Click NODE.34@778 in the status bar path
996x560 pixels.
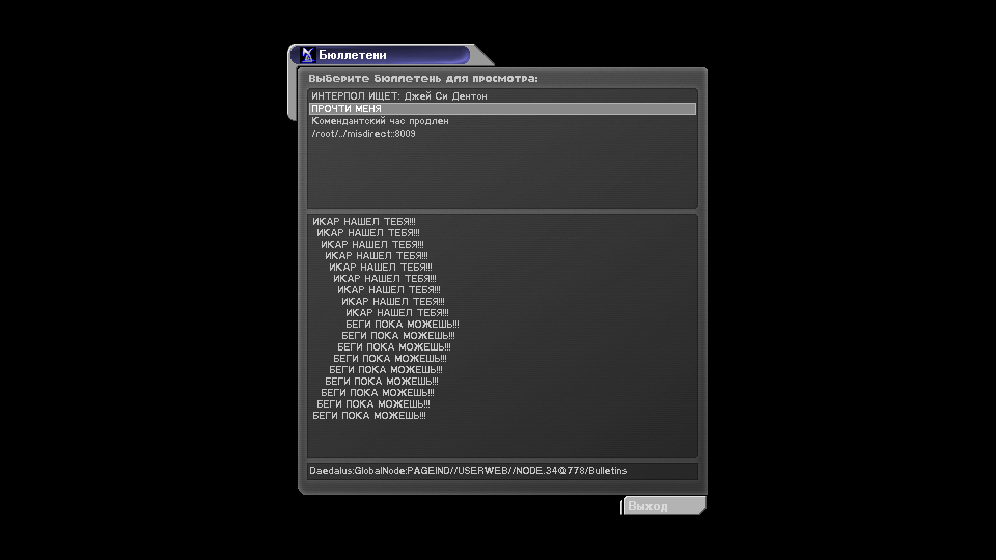click(550, 471)
